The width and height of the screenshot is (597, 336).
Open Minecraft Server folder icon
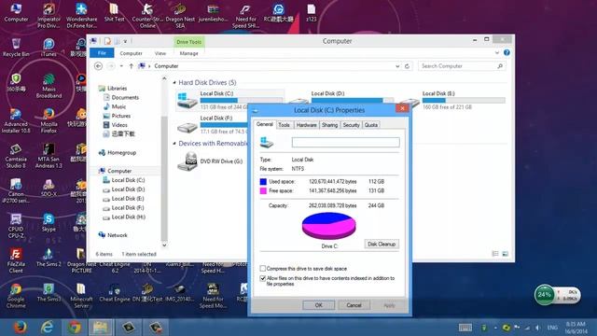81,296
